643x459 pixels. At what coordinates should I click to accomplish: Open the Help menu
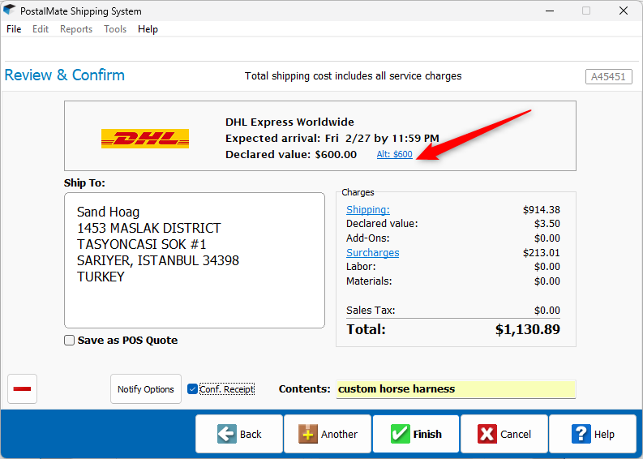click(148, 29)
